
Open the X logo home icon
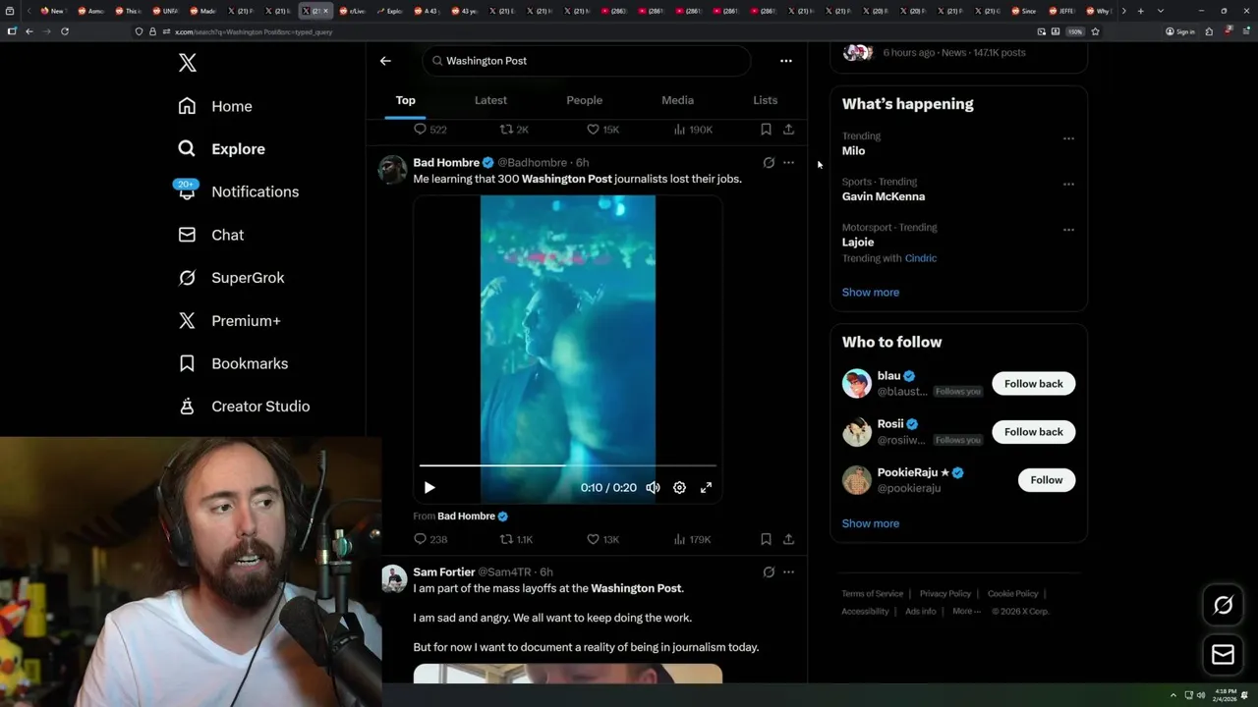pos(188,63)
